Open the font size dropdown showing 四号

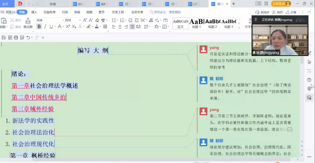point(72,20)
